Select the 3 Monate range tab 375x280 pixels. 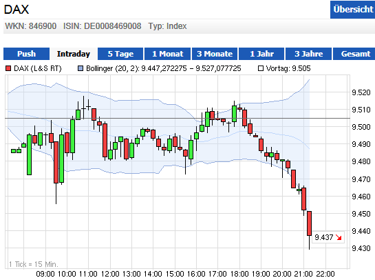point(215,54)
